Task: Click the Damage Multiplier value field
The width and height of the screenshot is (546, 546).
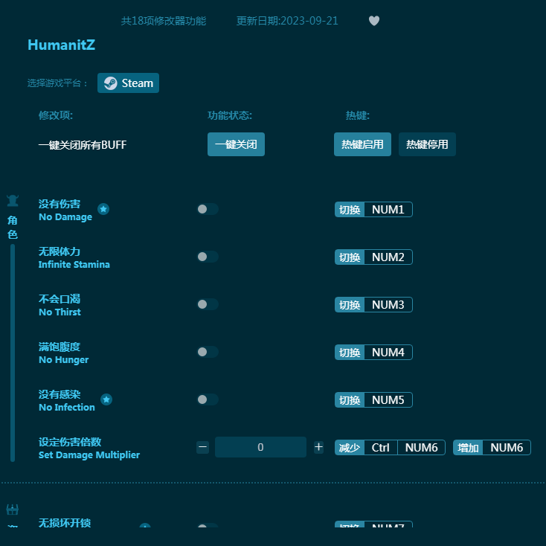Action: (x=260, y=447)
